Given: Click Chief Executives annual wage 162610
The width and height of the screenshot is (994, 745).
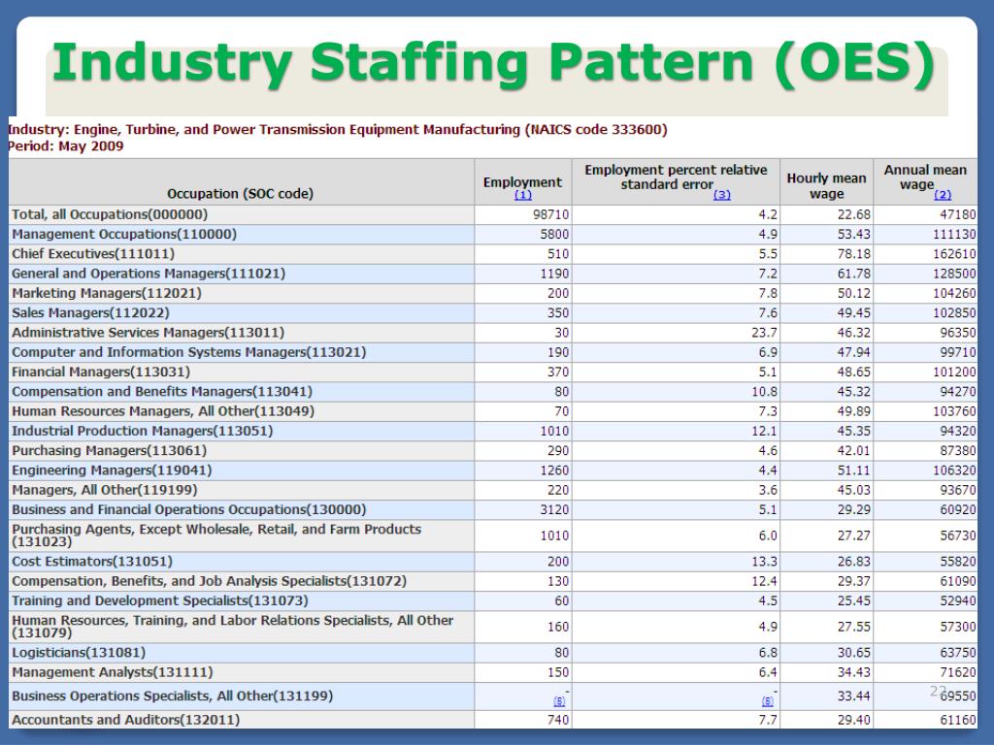Looking at the screenshot, I should [954, 254].
